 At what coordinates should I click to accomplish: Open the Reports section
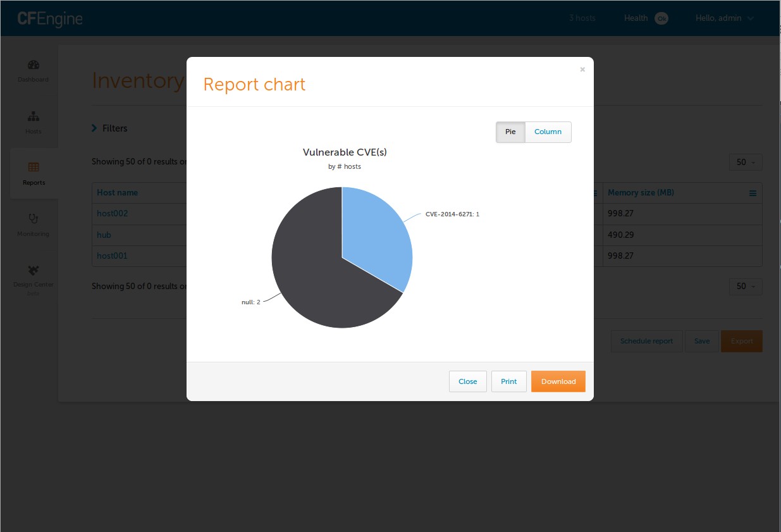33,173
